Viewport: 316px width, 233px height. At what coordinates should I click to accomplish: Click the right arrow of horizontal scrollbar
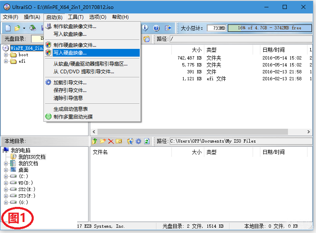pyautogui.click(x=309, y=132)
